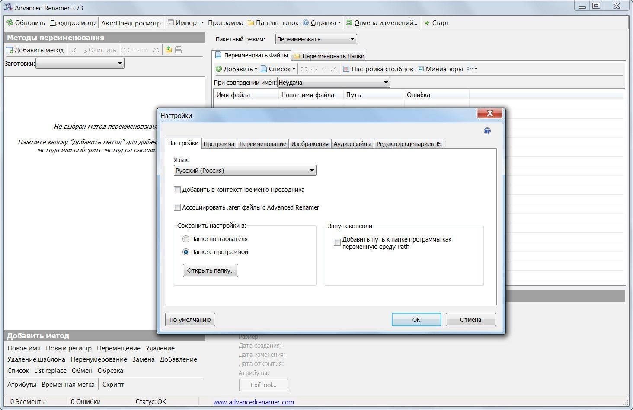633x410 pixels.
Task: Open the Импорт menu
Action: [185, 23]
